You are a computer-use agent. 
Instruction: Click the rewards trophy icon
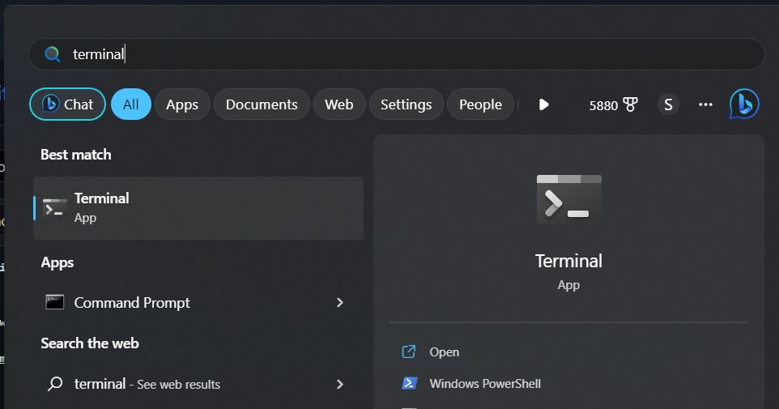coord(631,104)
